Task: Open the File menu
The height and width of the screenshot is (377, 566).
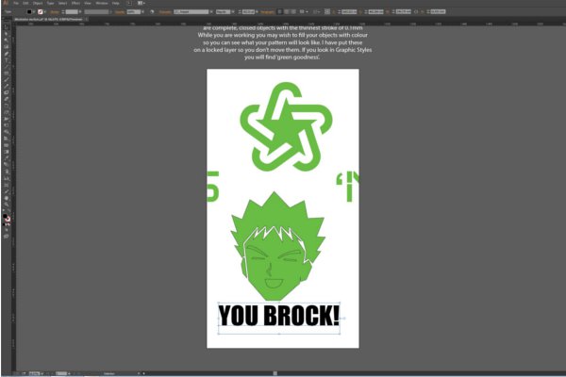Action: 16,3
